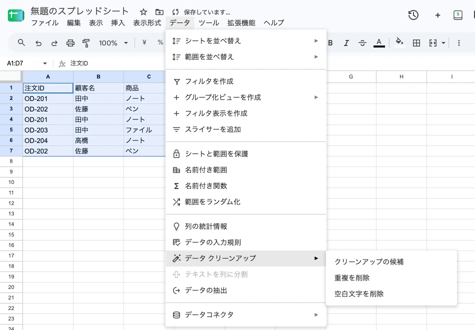Click the Google Sheets home logo
The image size is (475, 330).
[x=16, y=15]
